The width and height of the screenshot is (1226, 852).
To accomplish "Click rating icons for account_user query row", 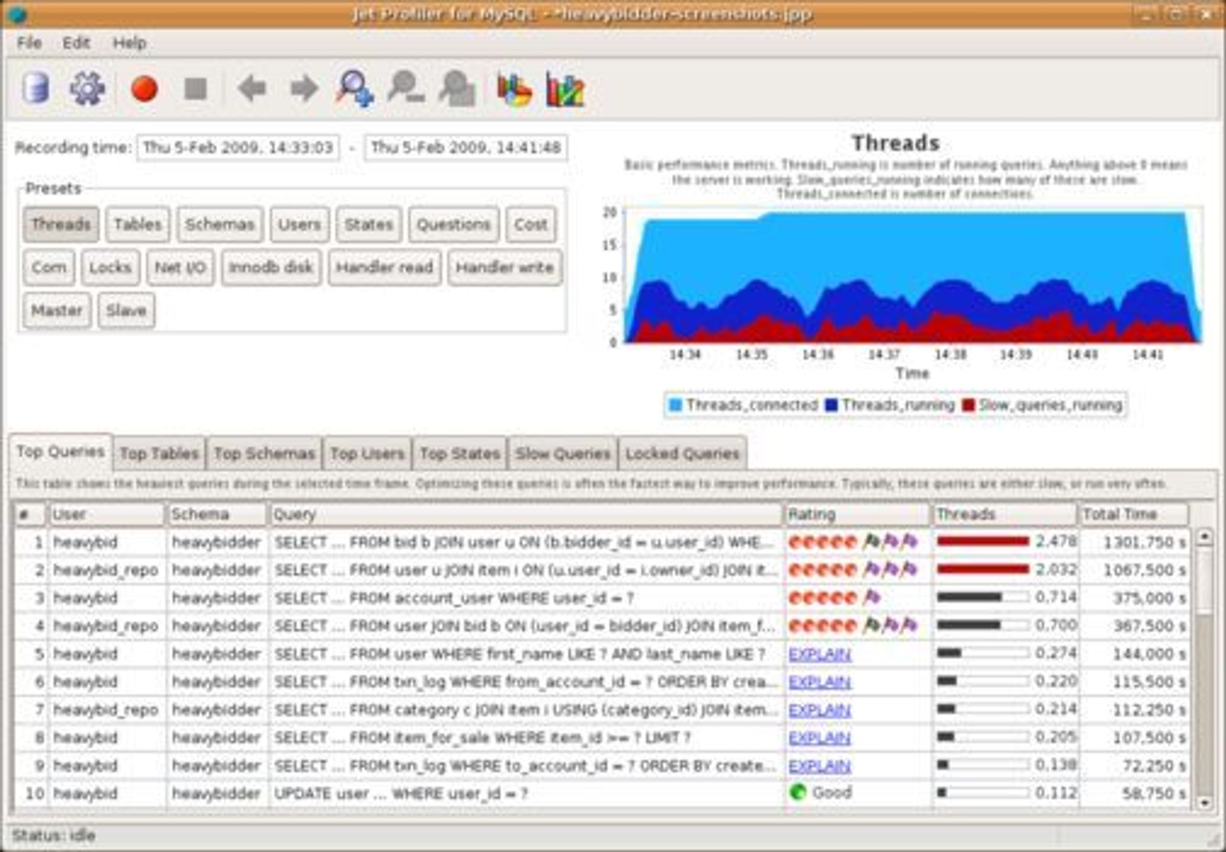I will [834, 598].
